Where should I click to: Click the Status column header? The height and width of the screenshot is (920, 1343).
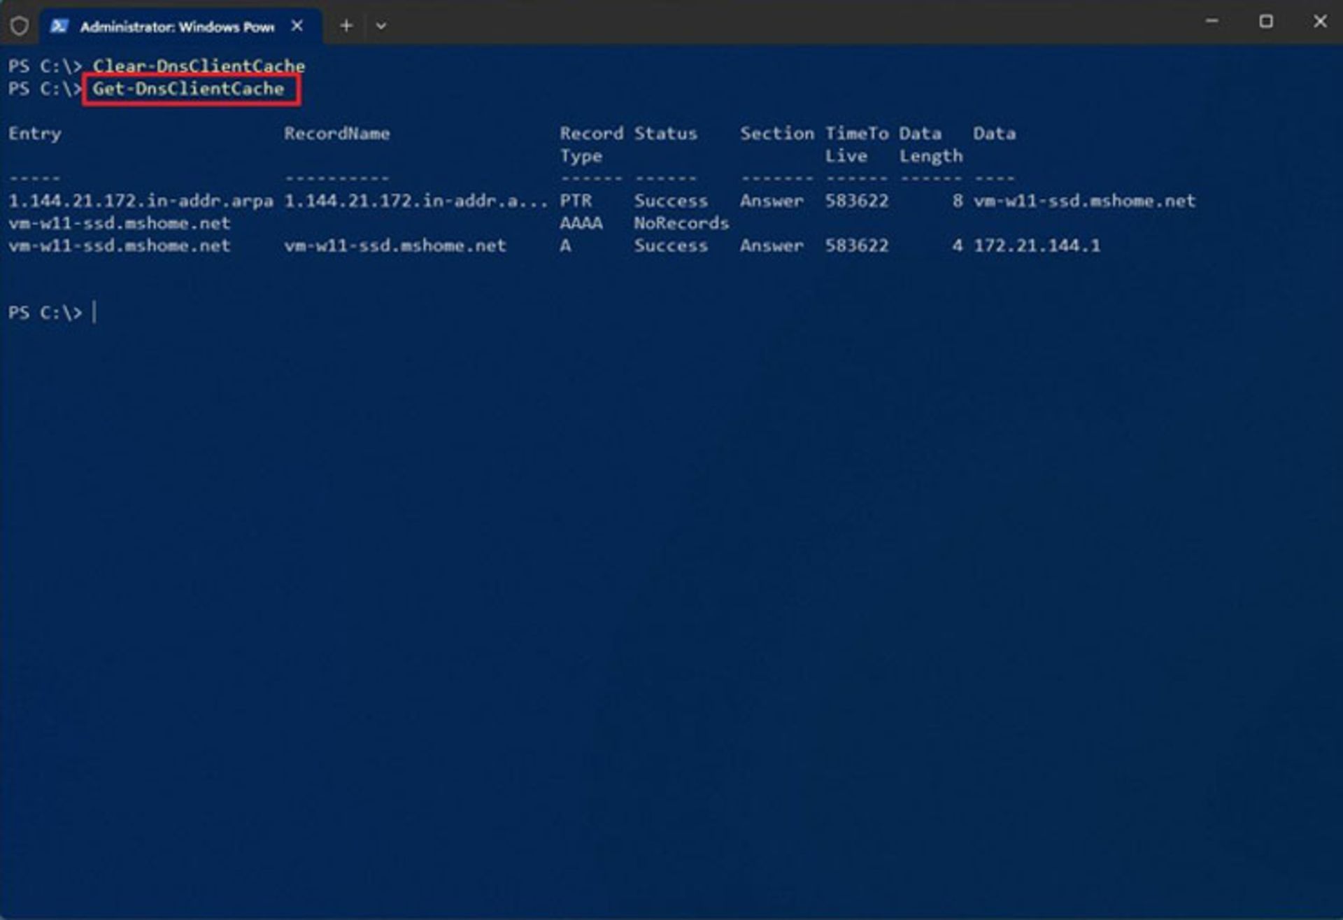pyautogui.click(x=665, y=133)
